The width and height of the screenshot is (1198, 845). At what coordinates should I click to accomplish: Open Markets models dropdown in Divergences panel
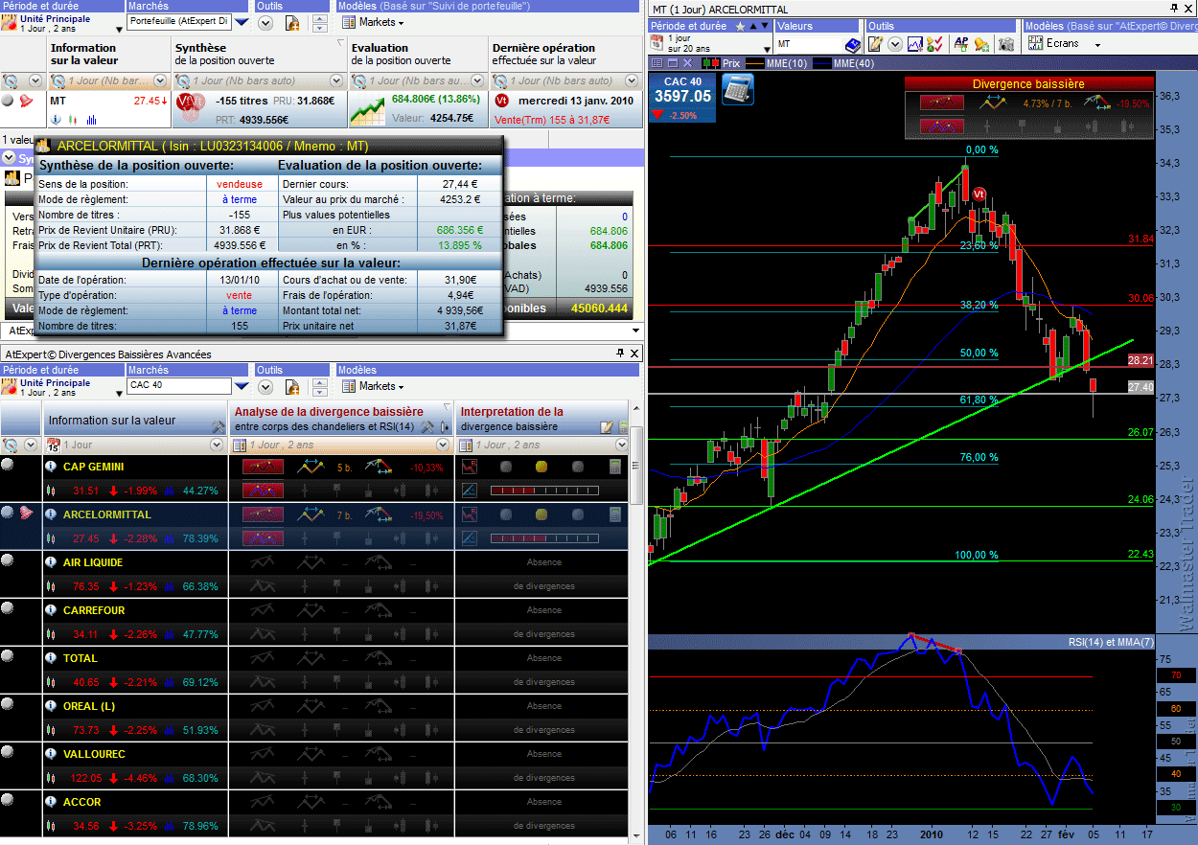point(373,386)
